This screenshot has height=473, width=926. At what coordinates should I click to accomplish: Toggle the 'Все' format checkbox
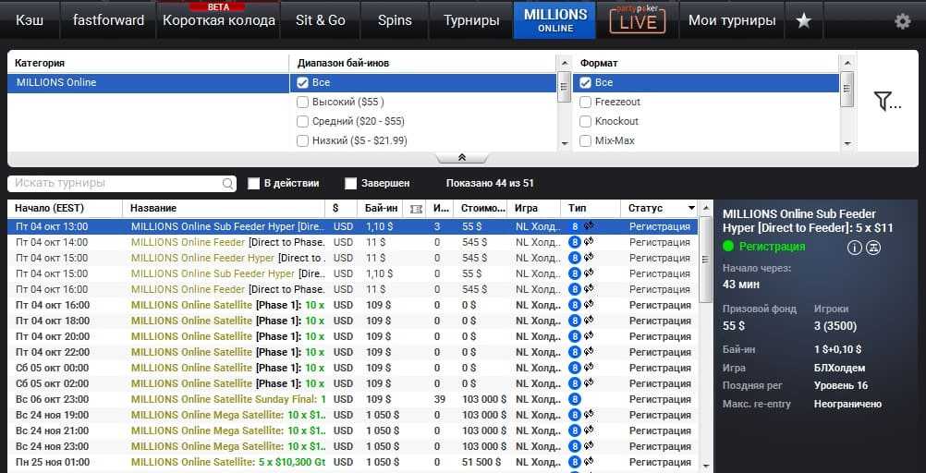coord(585,82)
